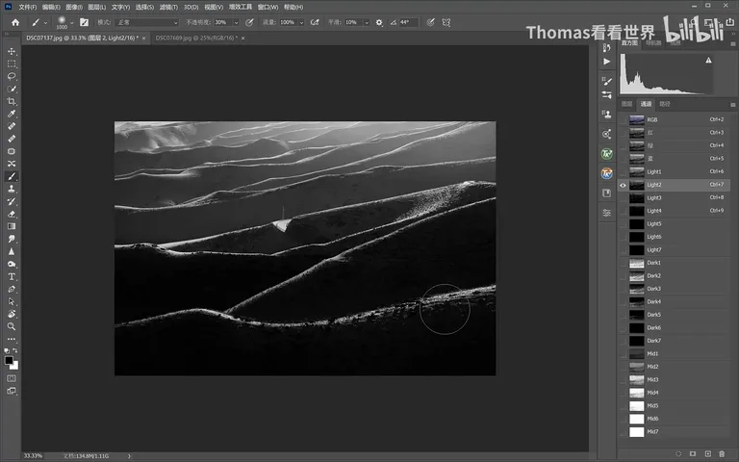
Task: Open the opacity 30% dropdown arrow
Action: tap(236, 22)
